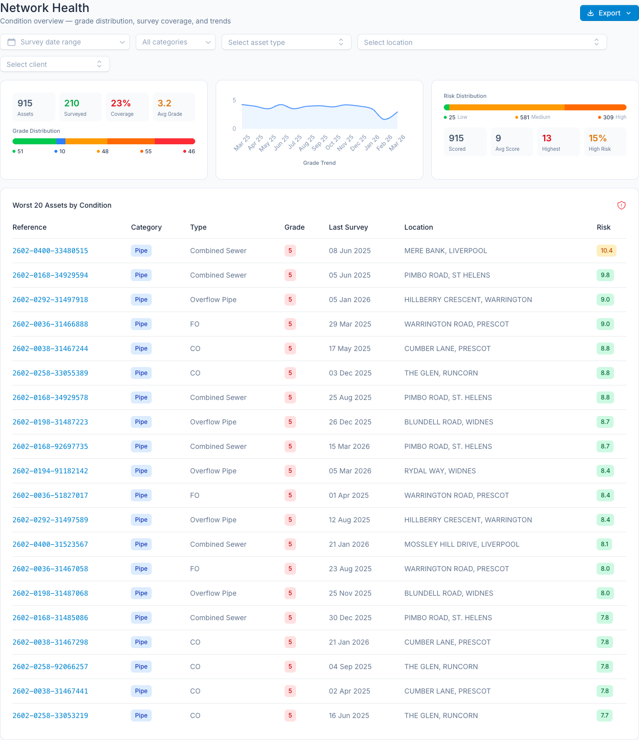Click the Reference column header

(29, 227)
